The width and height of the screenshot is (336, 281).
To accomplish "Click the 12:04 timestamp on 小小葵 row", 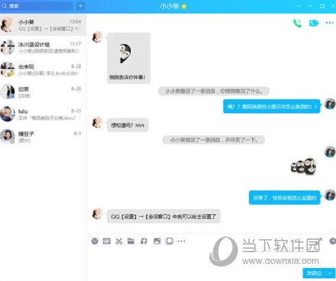I will tap(75, 21).
